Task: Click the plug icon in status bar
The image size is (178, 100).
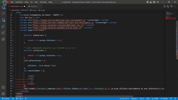Action: [x=26, y=99]
